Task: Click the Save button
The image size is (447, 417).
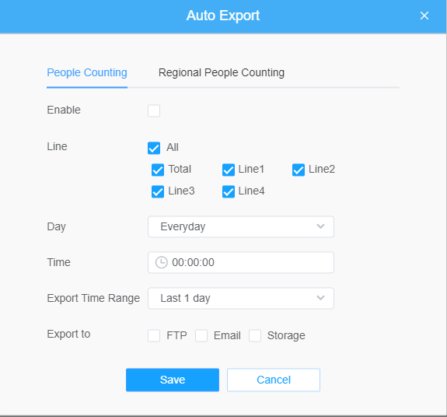Action: click(x=173, y=380)
